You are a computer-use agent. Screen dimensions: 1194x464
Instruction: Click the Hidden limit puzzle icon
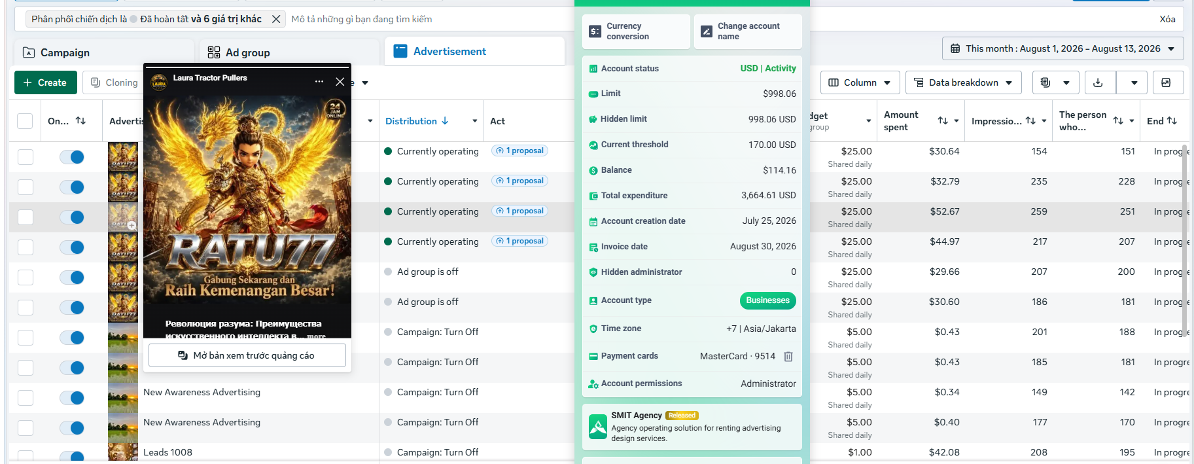click(x=593, y=119)
